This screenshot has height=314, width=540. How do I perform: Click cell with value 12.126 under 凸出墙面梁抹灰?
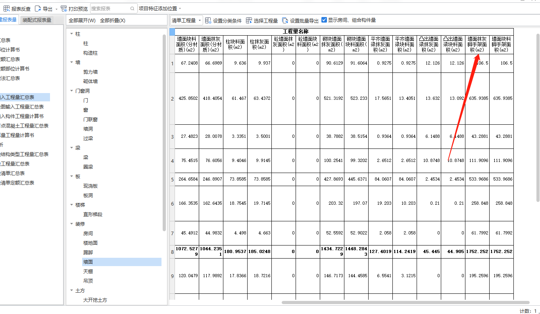(x=429, y=63)
